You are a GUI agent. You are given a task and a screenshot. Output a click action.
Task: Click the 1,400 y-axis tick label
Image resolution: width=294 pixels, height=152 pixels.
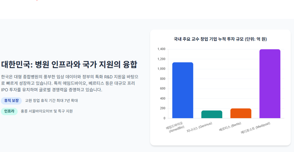[161, 49]
